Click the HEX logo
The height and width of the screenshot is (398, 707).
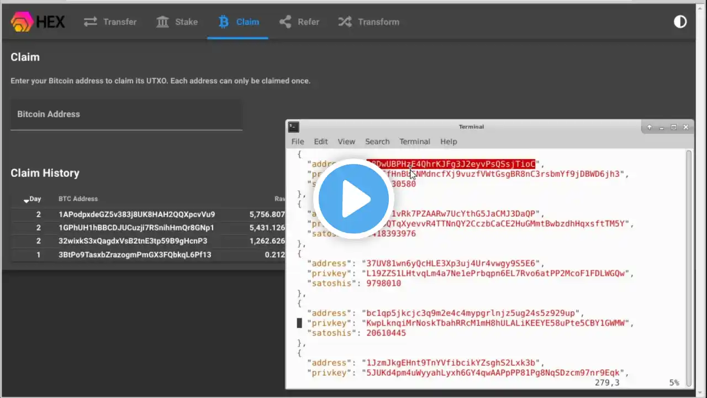38,22
